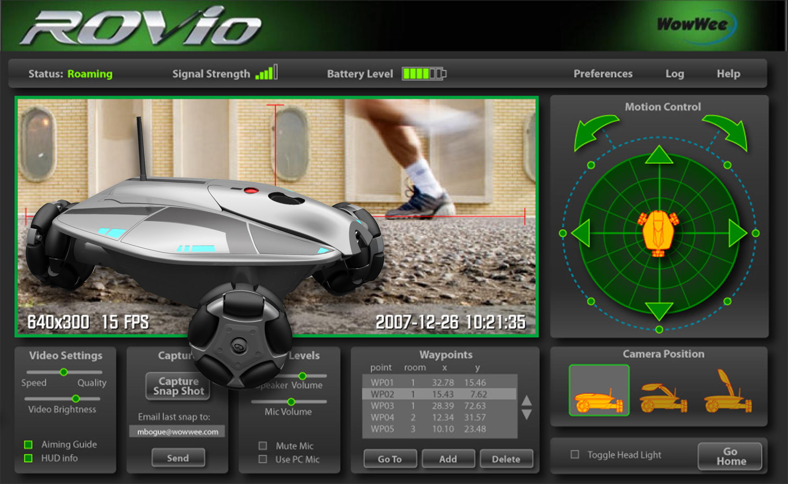Click the 640x300 15 FPS overlay text
788x484 pixels.
88,322
